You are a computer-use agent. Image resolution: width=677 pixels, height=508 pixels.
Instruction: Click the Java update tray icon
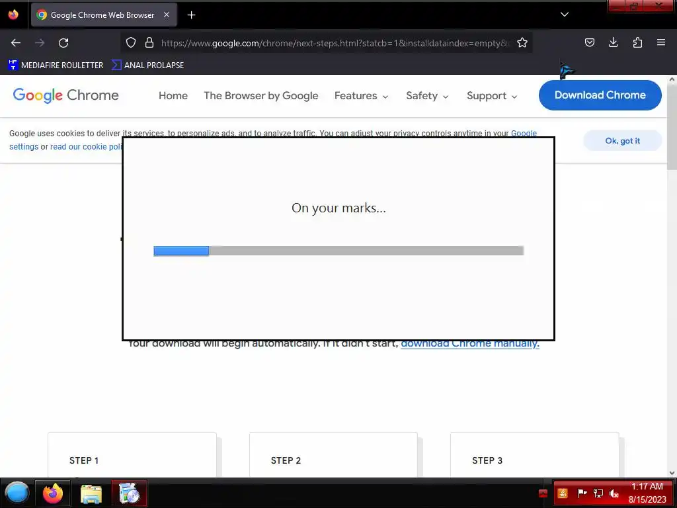point(562,493)
